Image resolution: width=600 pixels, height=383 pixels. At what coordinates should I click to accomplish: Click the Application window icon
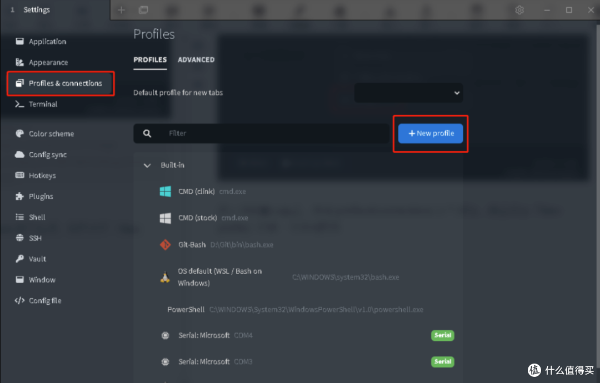click(x=19, y=41)
